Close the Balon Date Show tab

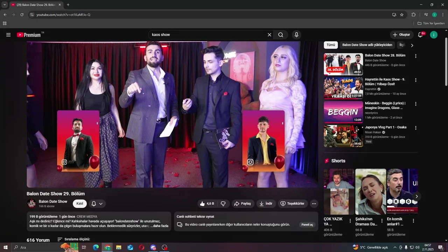tap(59, 5)
